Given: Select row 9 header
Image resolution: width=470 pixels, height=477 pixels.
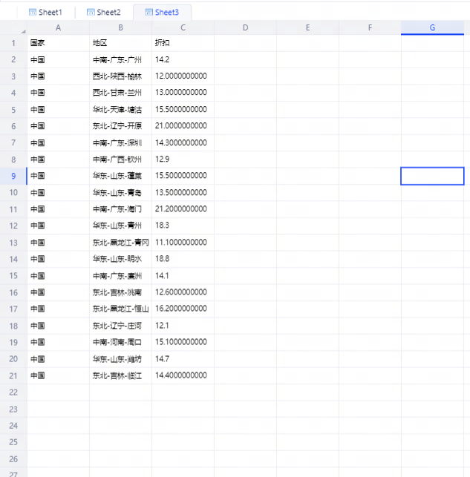Looking at the screenshot, I should (x=13, y=176).
